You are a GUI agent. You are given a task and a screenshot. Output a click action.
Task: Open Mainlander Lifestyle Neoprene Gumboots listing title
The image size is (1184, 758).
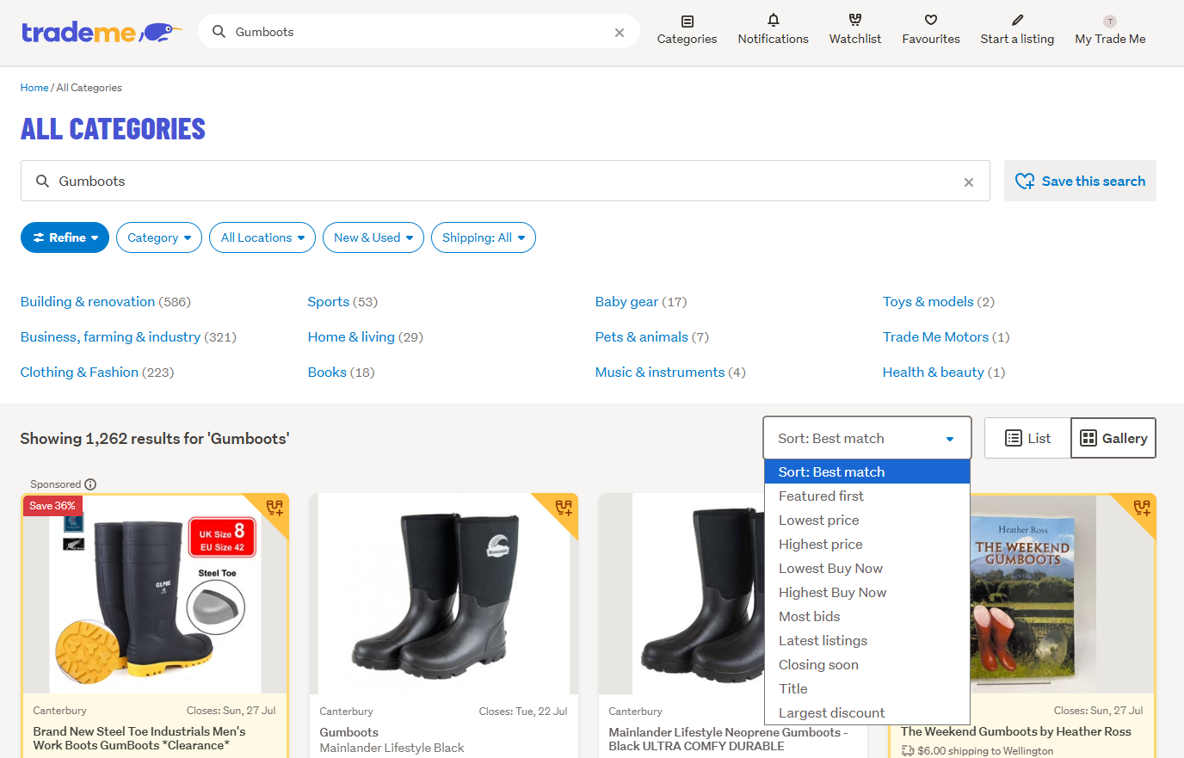tap(728, 739)
